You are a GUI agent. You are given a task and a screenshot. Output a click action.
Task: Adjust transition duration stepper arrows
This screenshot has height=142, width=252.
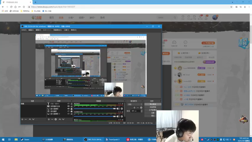click(141, 111)
